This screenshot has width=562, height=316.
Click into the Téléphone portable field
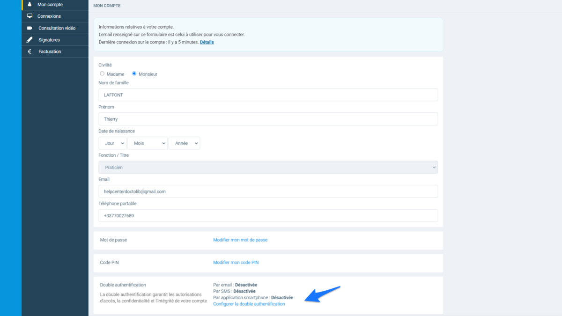(x=268, y=216)
